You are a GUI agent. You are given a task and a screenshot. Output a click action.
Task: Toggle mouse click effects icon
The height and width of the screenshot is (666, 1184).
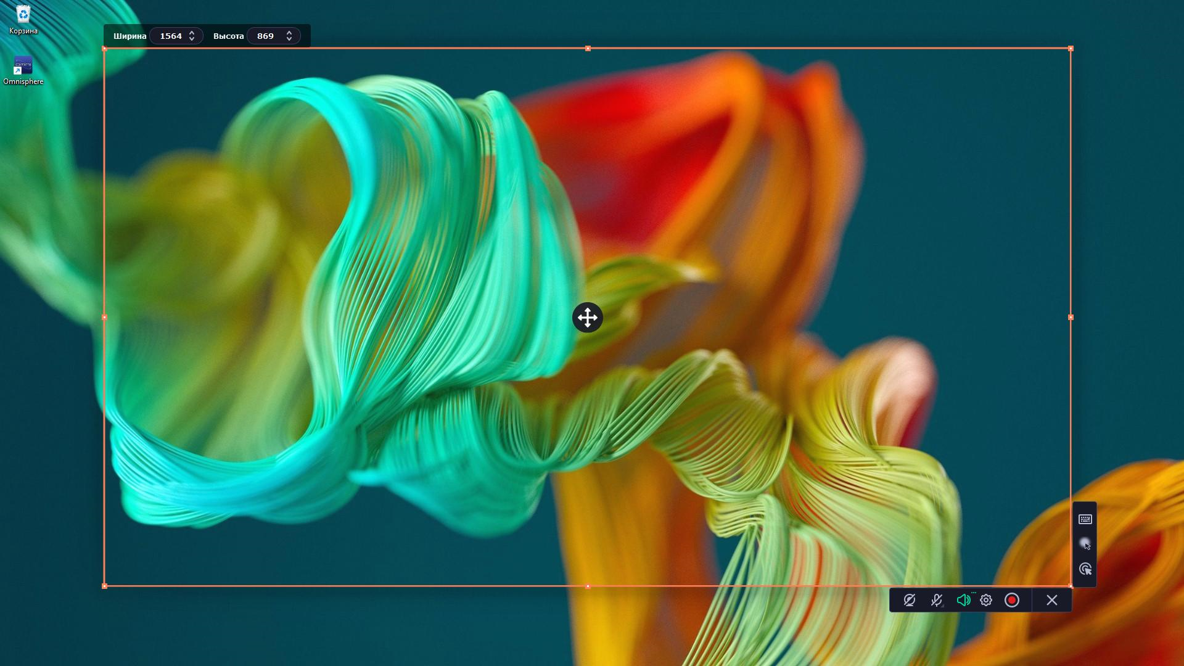[1085, 569]
